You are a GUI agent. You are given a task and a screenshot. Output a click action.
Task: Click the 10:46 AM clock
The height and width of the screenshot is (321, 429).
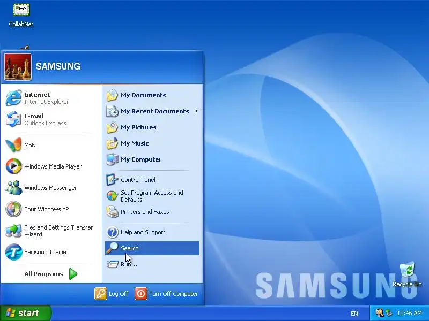(x=409, y=313)
